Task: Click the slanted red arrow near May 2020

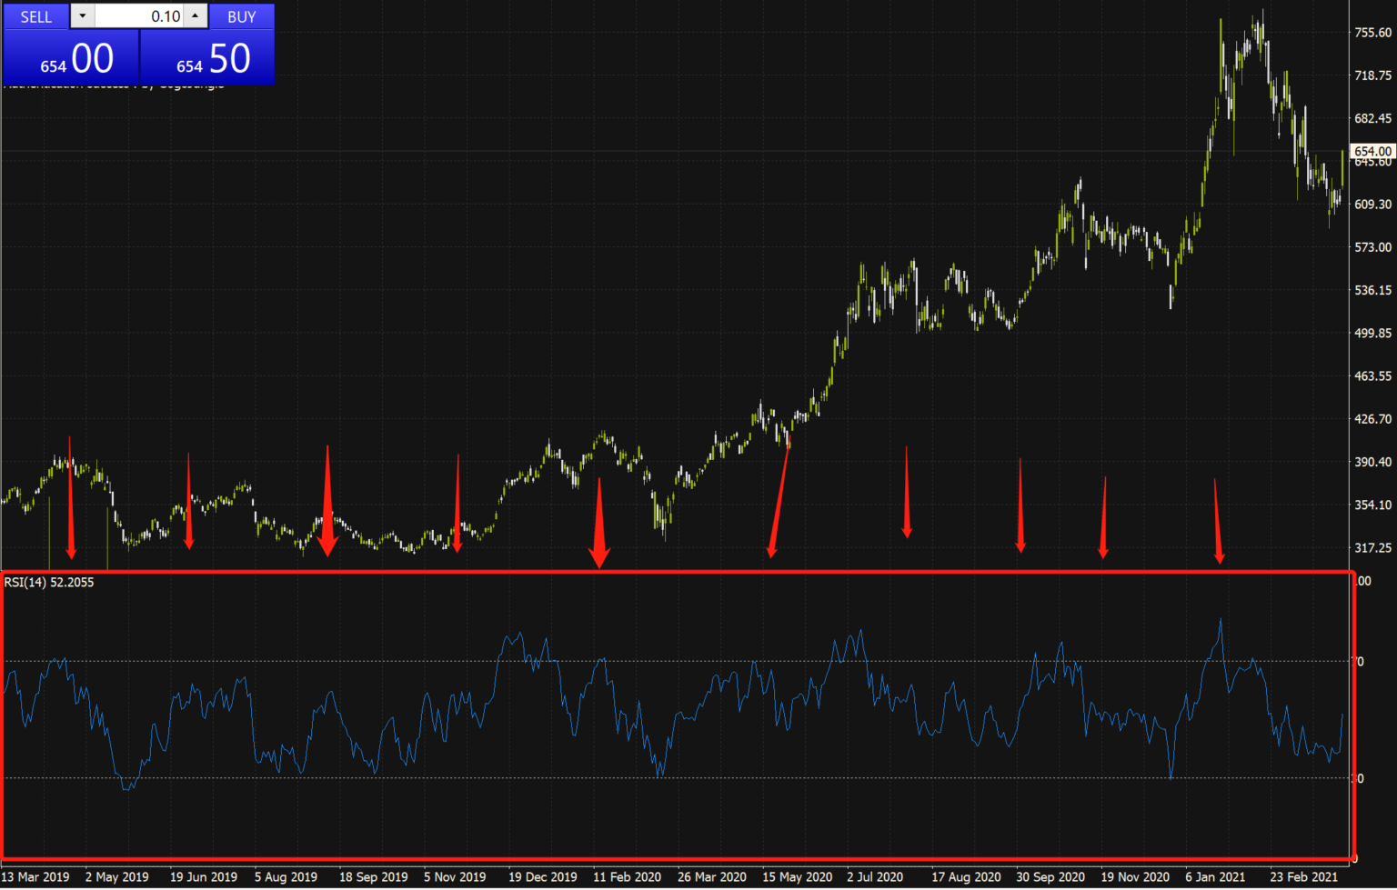Action: (779, 497)
